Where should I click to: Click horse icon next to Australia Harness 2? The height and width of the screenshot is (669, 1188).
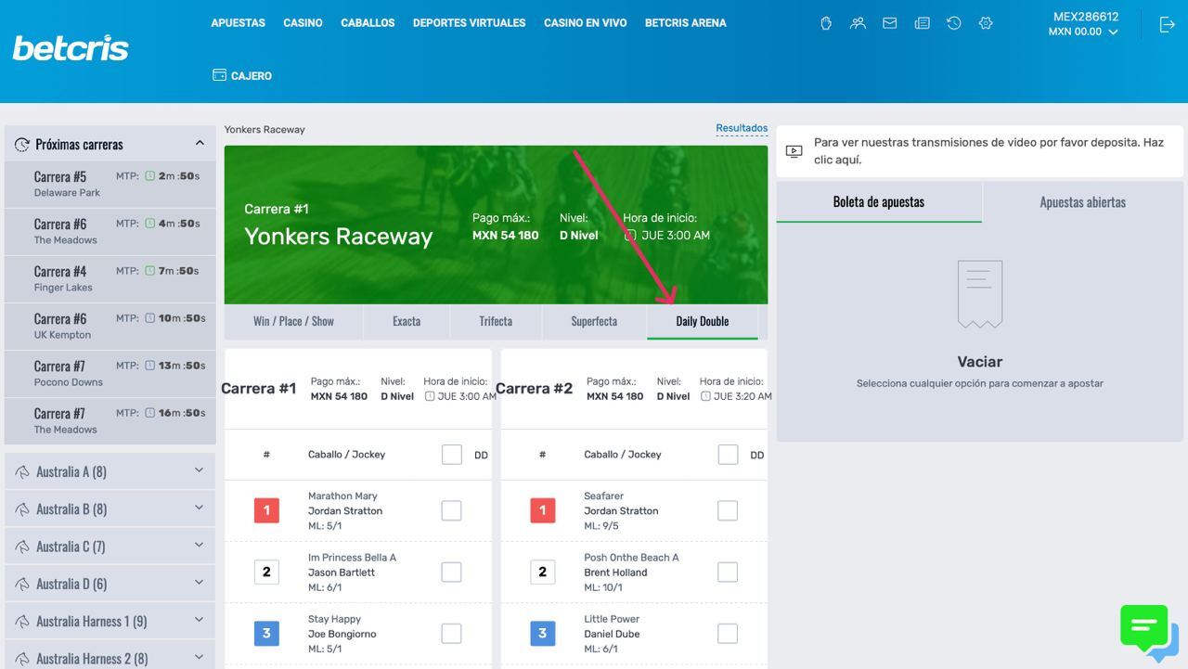22,659
